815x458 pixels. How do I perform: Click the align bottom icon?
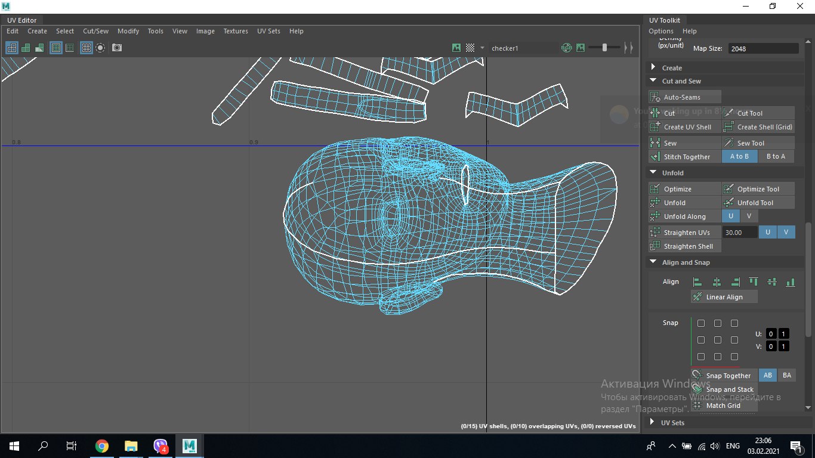[791, 282]
